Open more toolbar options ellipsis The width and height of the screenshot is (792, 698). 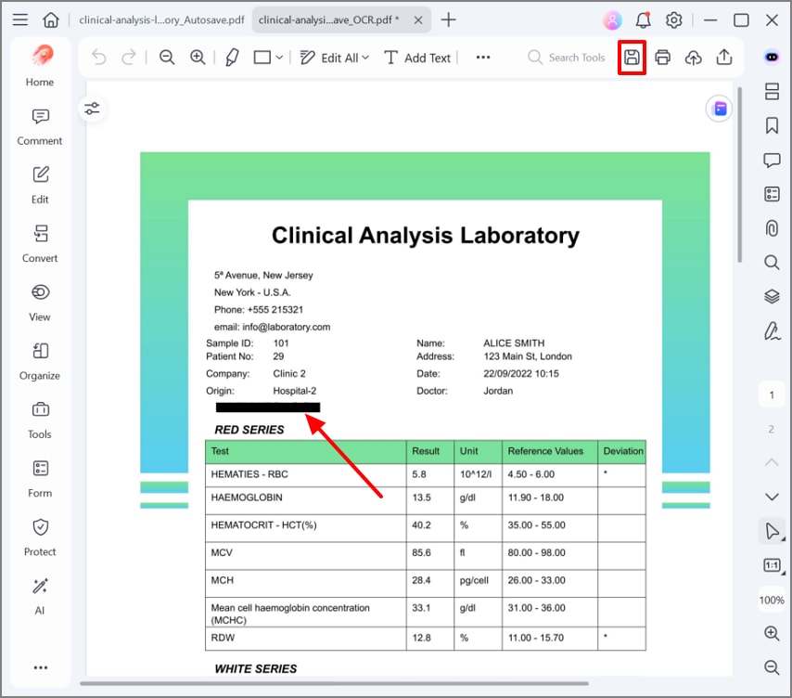[x=483, y=58]
